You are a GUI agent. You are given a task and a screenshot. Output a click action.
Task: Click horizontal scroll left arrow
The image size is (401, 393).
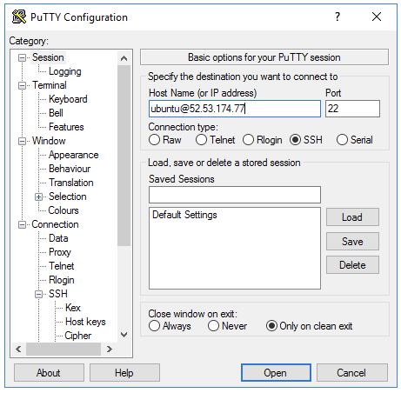(18, 349)
